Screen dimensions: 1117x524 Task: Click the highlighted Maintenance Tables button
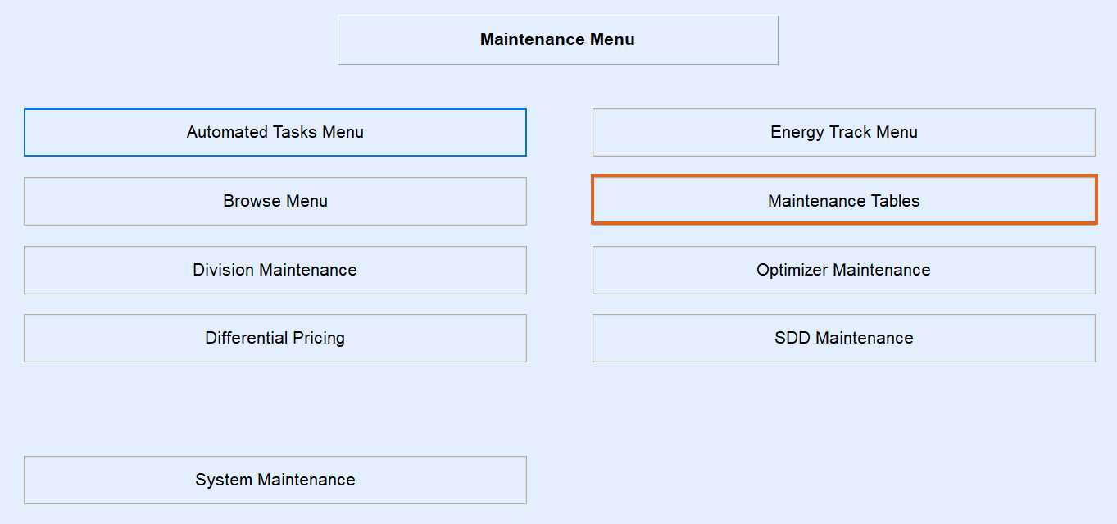[x=843, y=201]
